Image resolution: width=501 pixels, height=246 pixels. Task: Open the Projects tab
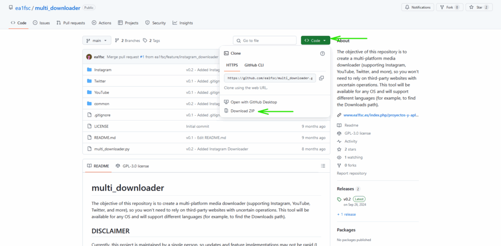(128, 23)
